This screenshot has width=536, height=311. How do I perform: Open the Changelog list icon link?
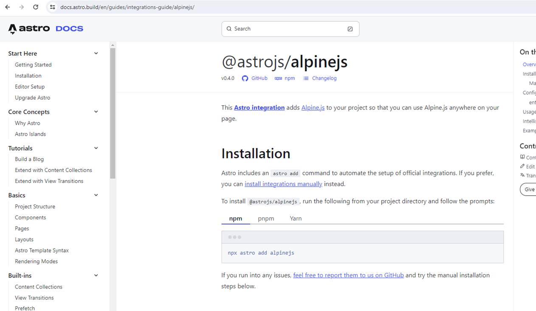[305, 78]
